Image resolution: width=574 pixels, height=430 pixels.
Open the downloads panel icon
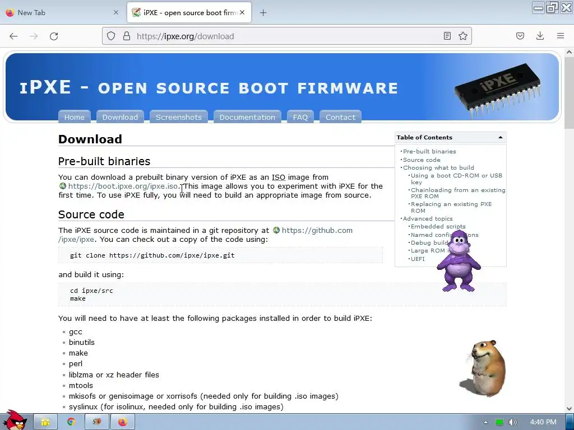click(x=540, y=36)
